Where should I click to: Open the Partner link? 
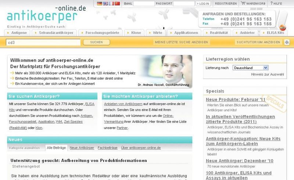[122, 128]
